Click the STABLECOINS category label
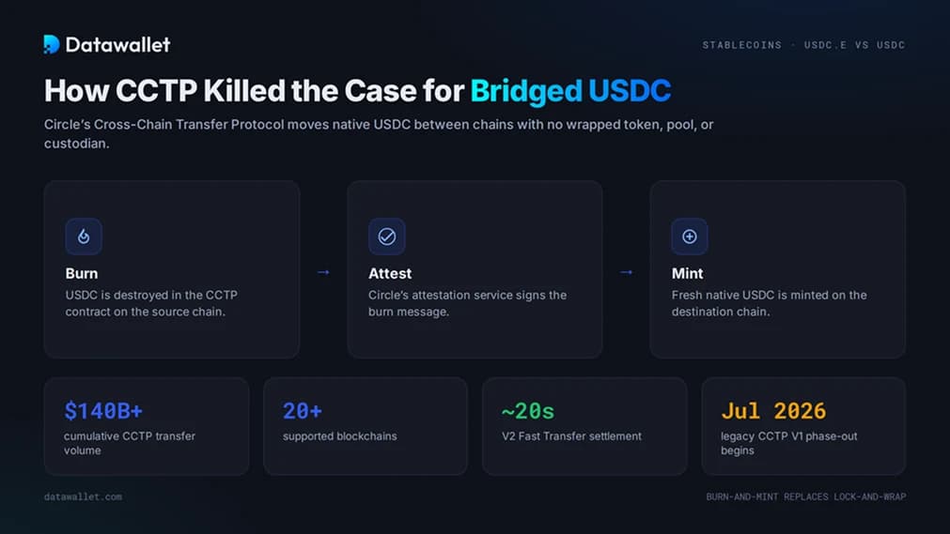The width and height of the screenshot is (950, 534). coord(742,45)
